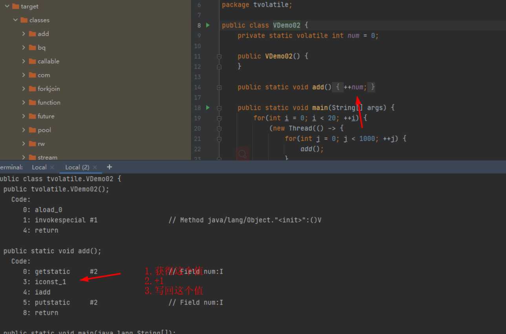Click the 'num' field on line 9

click(353, 35)
